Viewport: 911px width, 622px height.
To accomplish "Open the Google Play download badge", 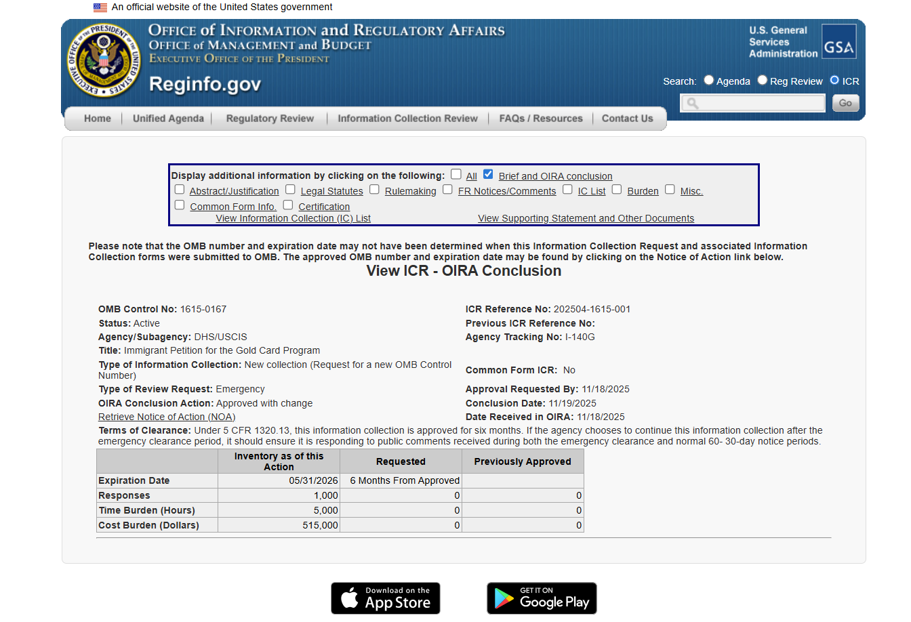I will coord(542,598).
